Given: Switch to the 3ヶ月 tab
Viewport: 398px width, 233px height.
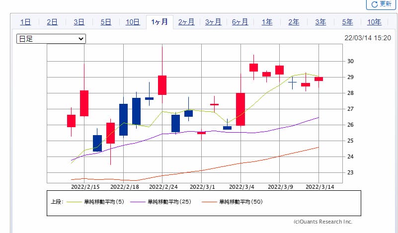Looking at the screenshot, I should click(x=213, y=22).
